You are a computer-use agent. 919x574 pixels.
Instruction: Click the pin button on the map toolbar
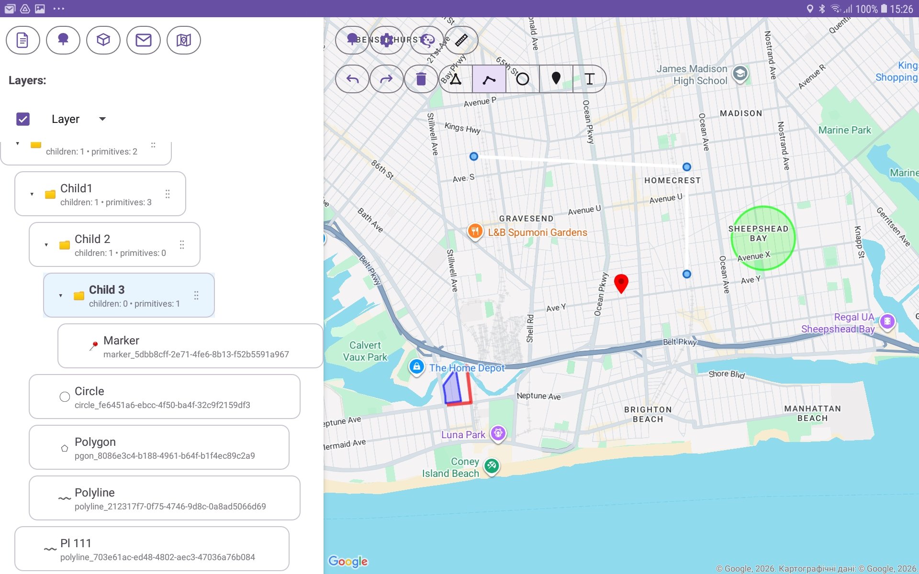[352, 40]
